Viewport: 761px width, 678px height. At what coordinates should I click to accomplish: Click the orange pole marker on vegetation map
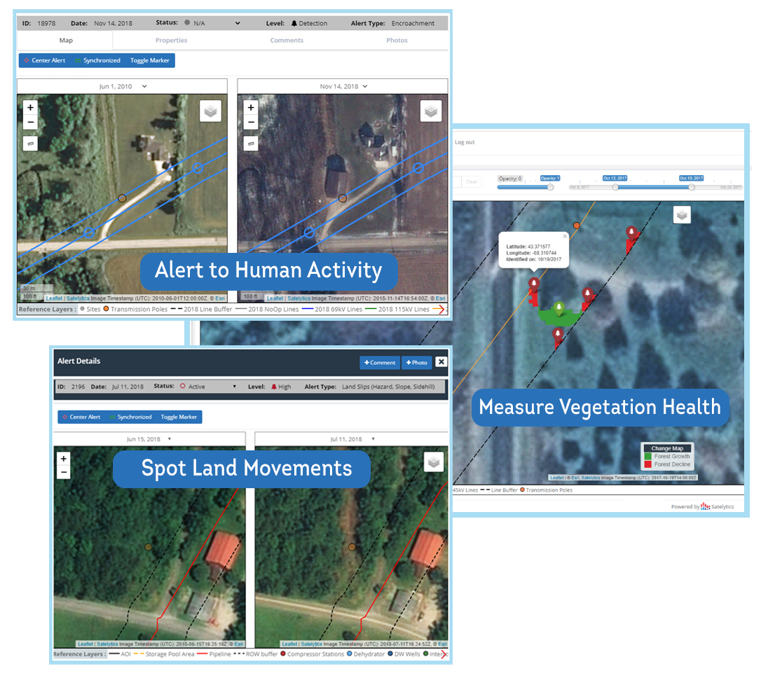pos(577,226)
